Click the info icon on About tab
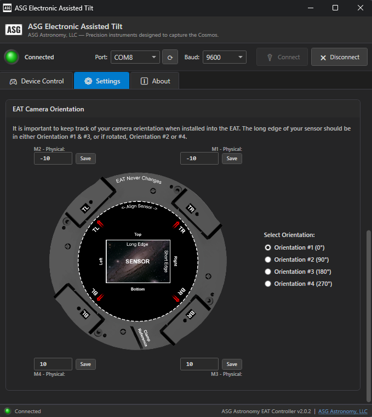Image resolution: width=372 pixels, height=417 pixels. click(144, 81)
